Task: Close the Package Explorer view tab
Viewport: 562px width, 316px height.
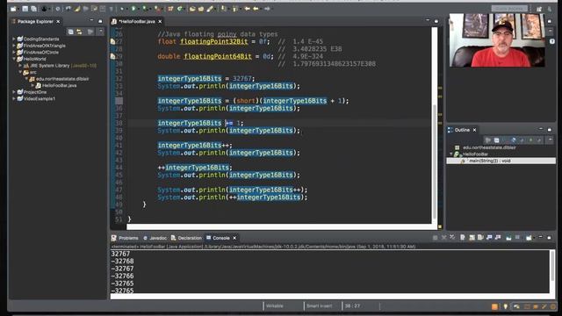Action: click(x=58, y=21)
